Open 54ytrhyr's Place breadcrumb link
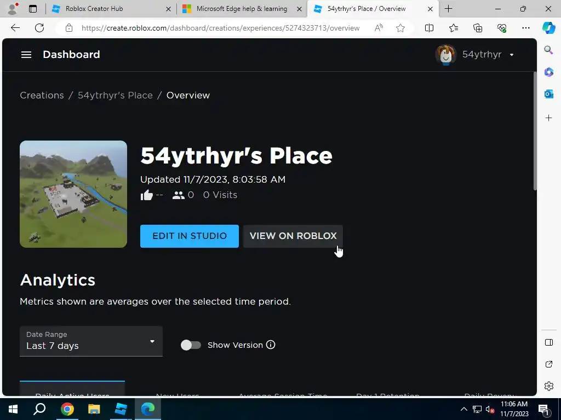 click(115, 95)
